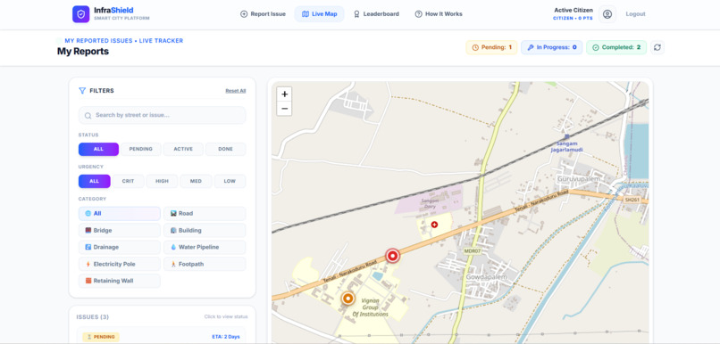Filter status by PENDING
Viewport: 720px width, 344px height.
pos(141,150)
